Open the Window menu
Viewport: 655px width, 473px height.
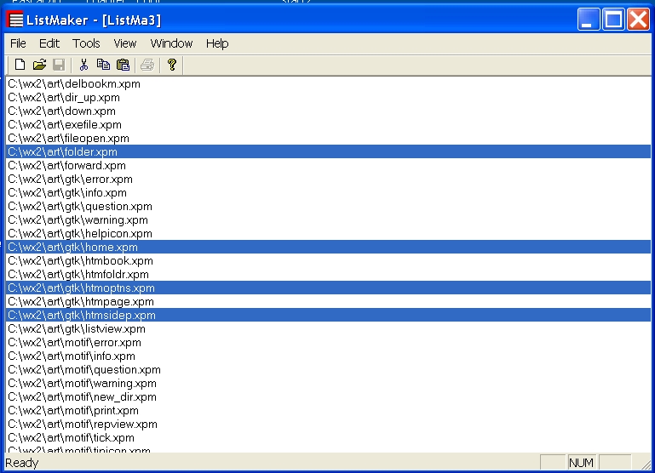pos(171,43)
